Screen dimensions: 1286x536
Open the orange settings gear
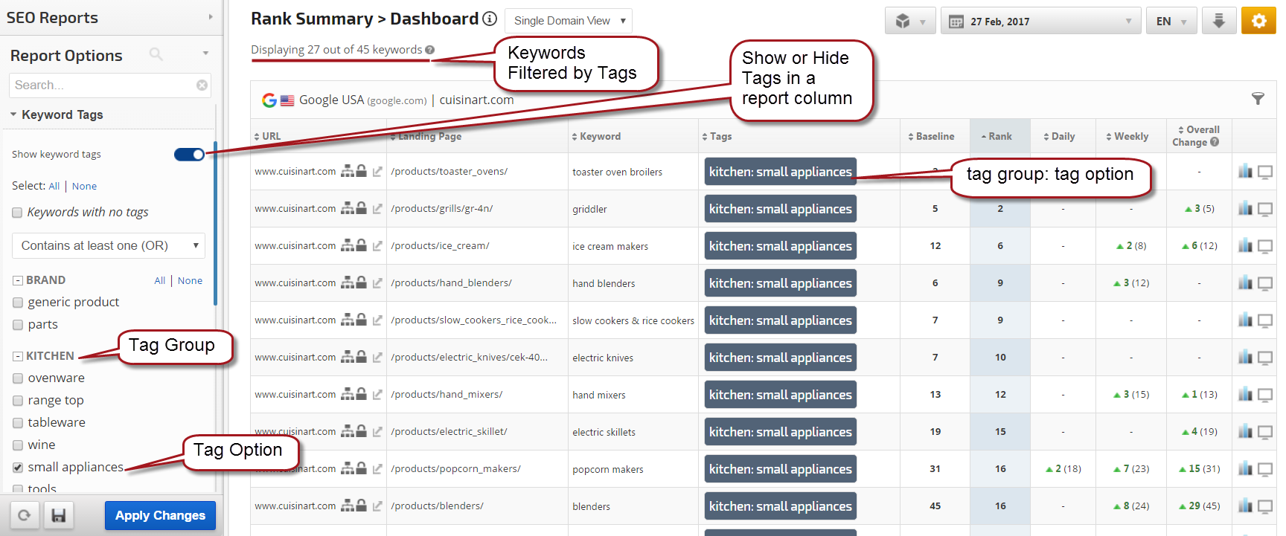coord(1258,21)
